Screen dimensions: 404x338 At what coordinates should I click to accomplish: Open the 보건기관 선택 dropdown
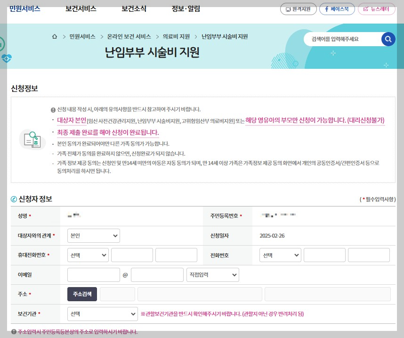[x=102, y=313]
